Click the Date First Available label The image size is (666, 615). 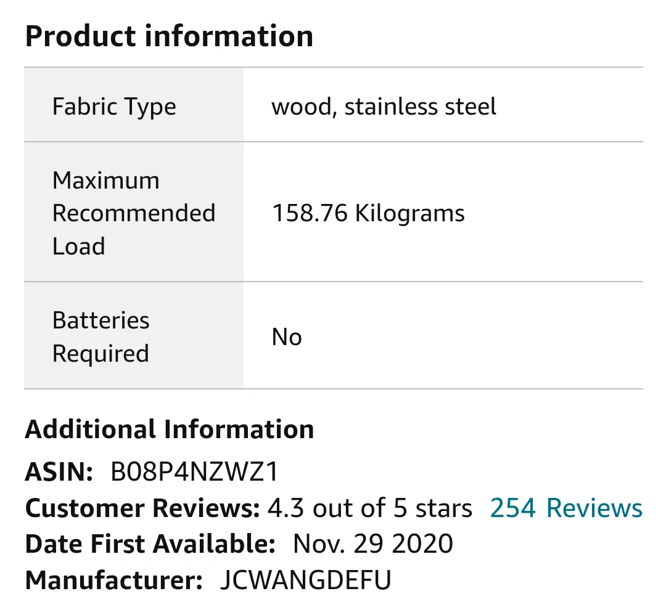150,544
